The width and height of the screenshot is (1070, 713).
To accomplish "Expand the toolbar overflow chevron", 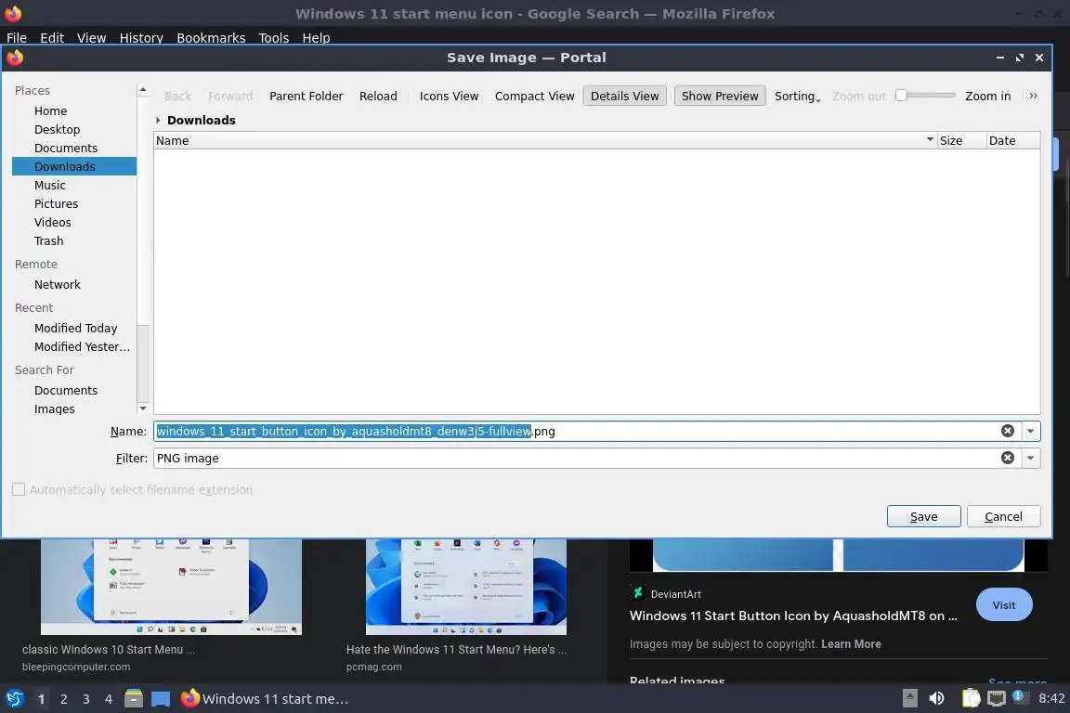I will click(x=1033, y=97).
